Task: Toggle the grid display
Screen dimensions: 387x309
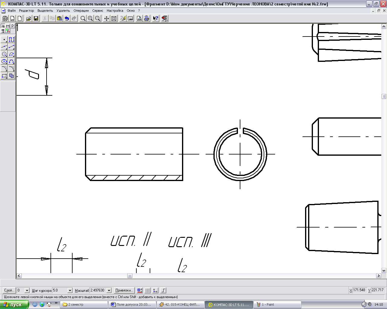Action: click(x=148, y=290)
